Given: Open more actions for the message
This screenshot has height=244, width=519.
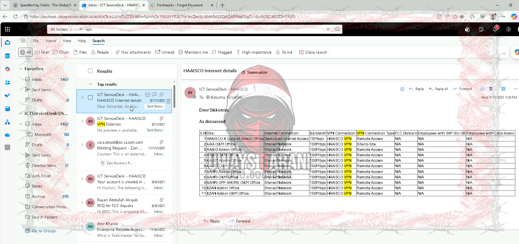Looking at the screenshot, I should click(x=516, y=89).
